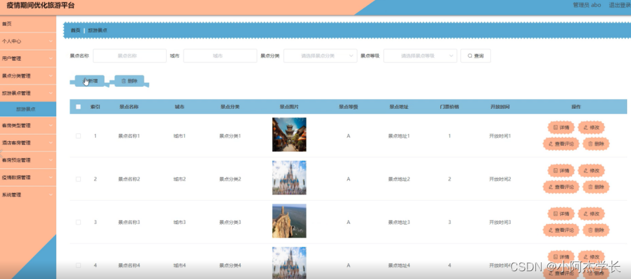Viewport: 631px width, 279px height.
Task: Click 删除 in the 景点名称2 row
Action: [596, 186]
